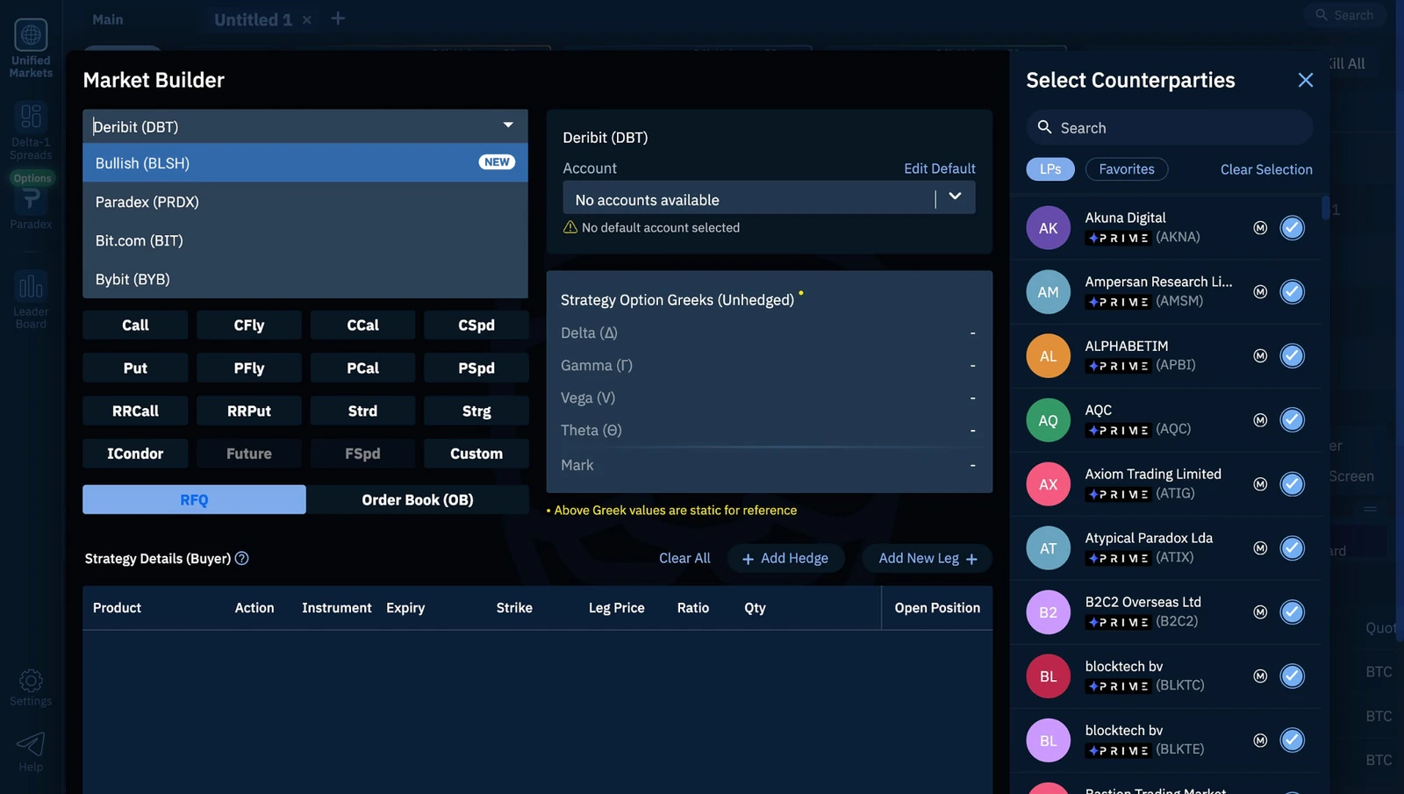Select Bit.com (BIT) exchange option
Screen dimensions: 1404x794
(x=305, y=240)
